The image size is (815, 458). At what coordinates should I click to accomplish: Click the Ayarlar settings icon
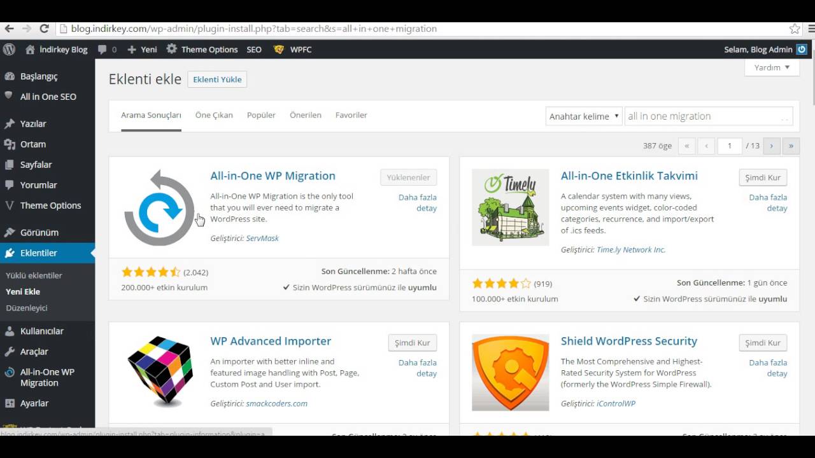(x=10, y=403)
